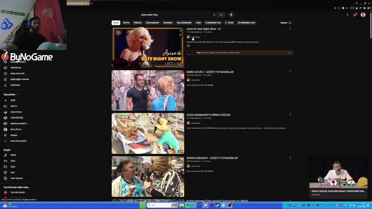
Task: Click the SONER KABADAYI video thumbnail
Action: point(148,176)
